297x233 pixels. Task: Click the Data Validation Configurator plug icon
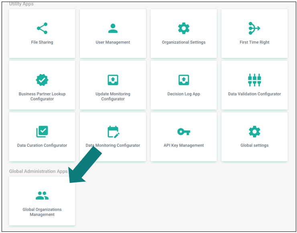tap(254, 80)
